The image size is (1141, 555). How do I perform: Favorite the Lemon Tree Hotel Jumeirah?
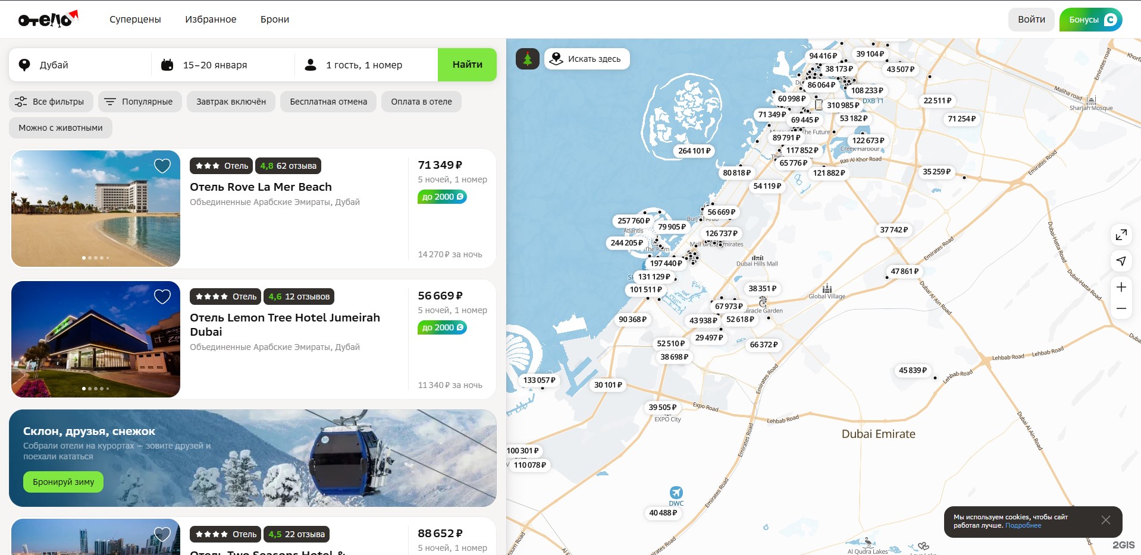click(x=162, y=297)
